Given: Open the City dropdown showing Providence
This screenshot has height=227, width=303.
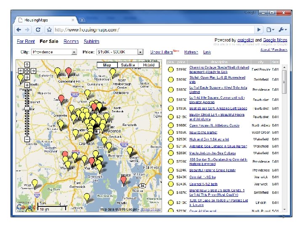Looking at the screenshot, I should pos(54,52).
